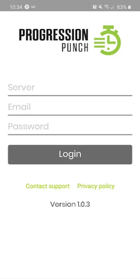Tap the voicemail status bar icon
The height and width of the screenshot is (279, 140).
(33, 7)
